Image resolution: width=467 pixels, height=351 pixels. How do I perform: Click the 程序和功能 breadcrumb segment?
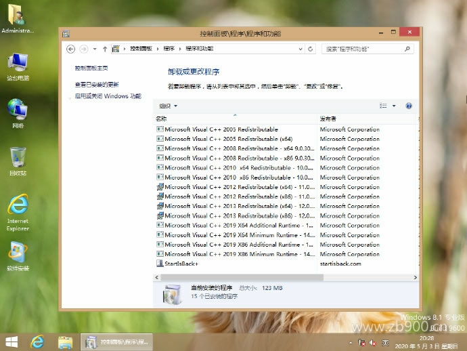coord(199,49)
